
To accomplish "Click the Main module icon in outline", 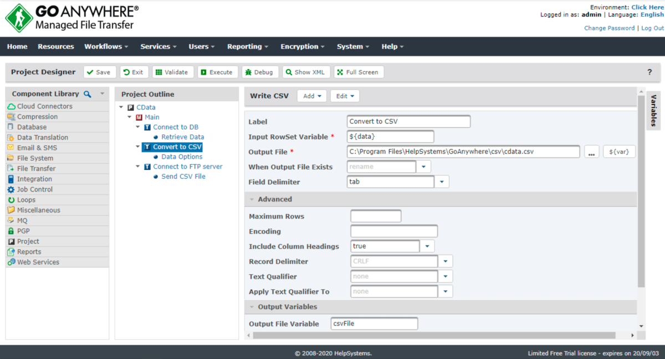I will tap(139, 117).
